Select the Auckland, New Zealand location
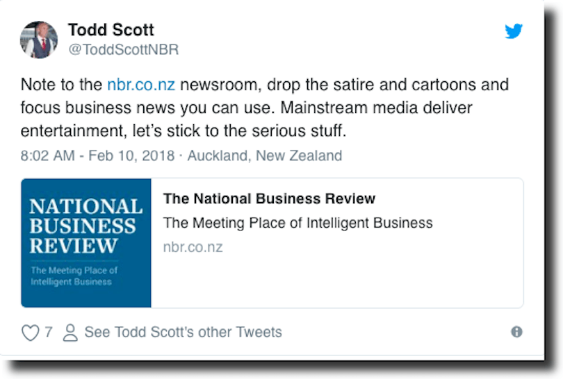The height and width of the screenshot is (379, 563). 265,155
